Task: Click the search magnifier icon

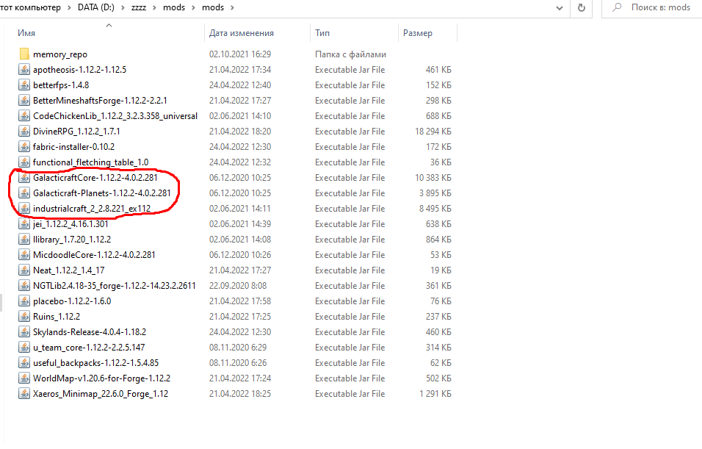Action: (617, 7)
